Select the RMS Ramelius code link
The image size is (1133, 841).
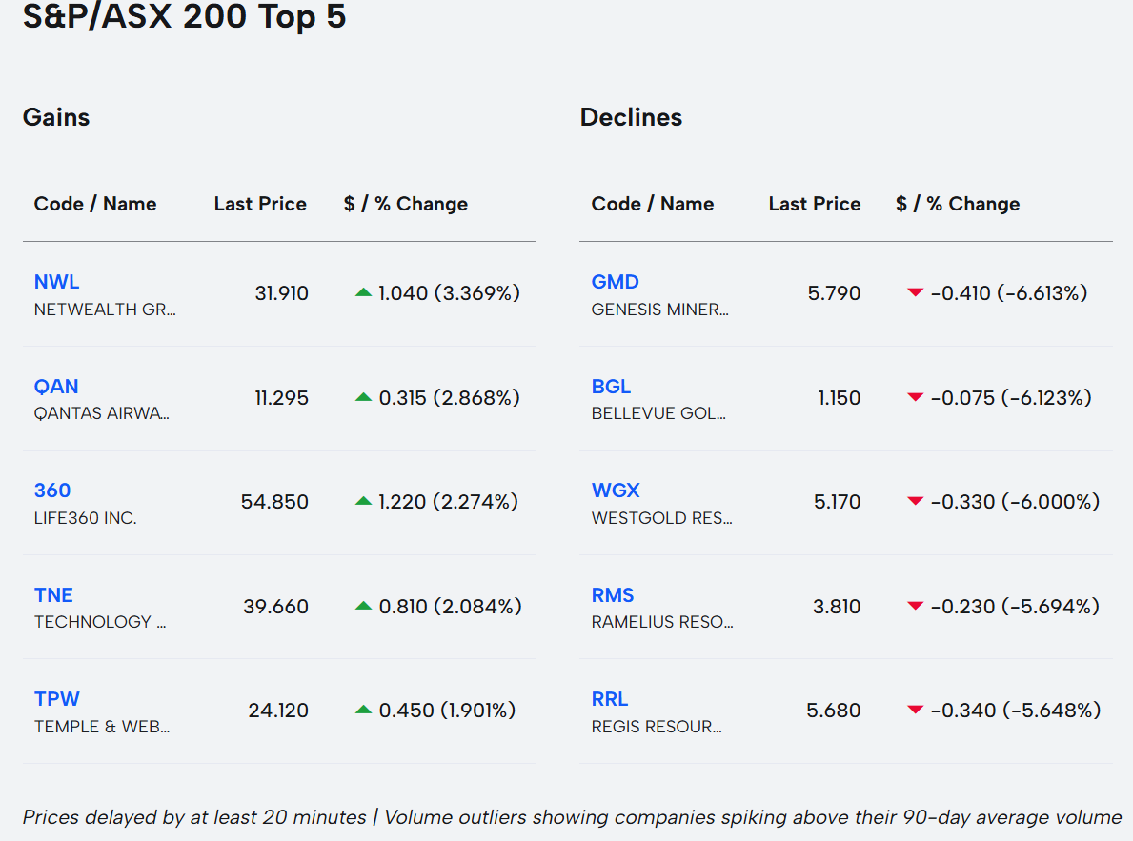pyautogui.click(x=612, y=595)
